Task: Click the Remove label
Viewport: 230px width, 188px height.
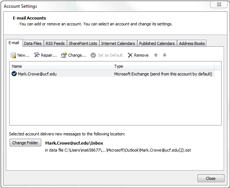Action: [141, 55]
